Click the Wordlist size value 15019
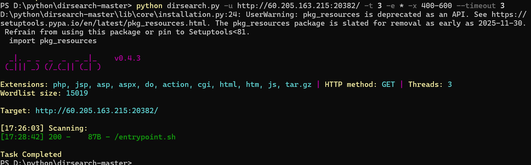This screenshot has height=165, width=531. (77, 93)
